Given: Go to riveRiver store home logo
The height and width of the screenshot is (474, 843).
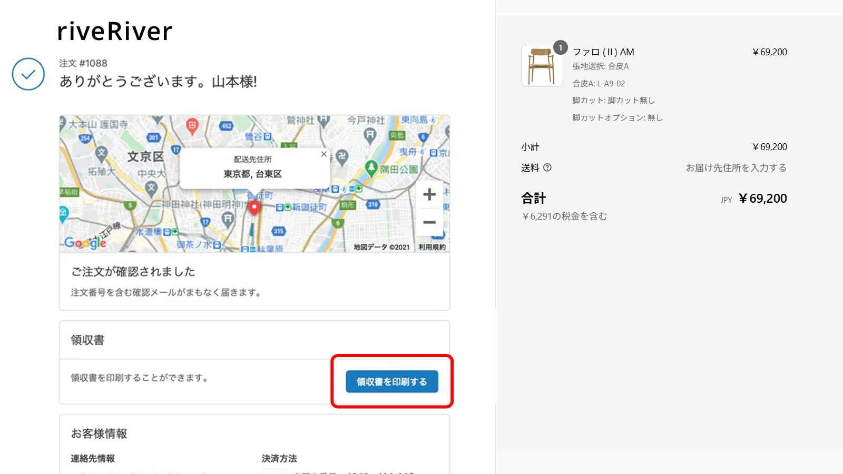Looking at the screenshot, I should point(115,32).
